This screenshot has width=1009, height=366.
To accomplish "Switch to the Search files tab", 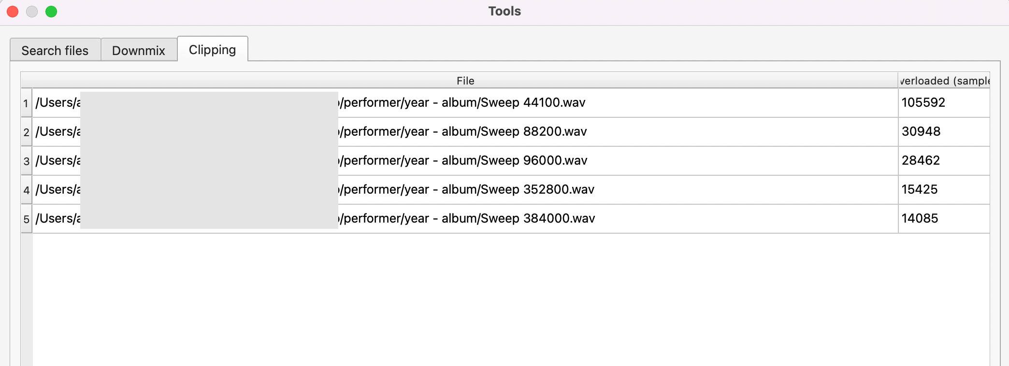I will 55,50.
